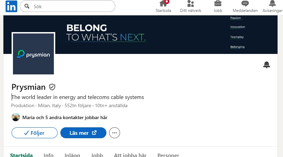Toggle the Följer follow button
Screen dimensions: 283x157
34,133
